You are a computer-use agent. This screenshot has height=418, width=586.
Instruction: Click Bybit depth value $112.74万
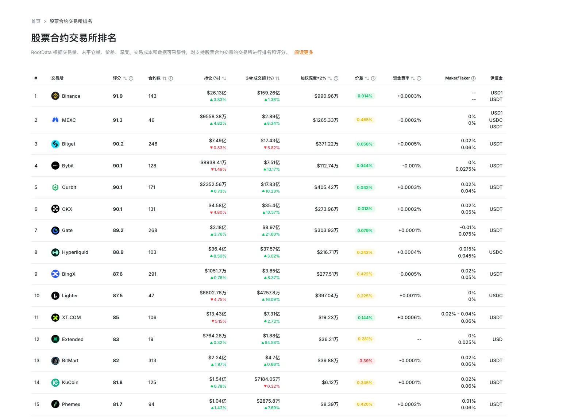328,166
